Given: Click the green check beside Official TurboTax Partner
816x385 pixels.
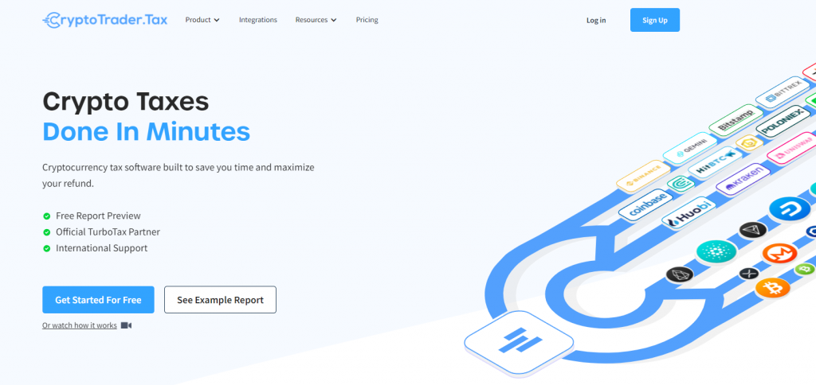Looking at the screenshot, I should pos(46,232).
